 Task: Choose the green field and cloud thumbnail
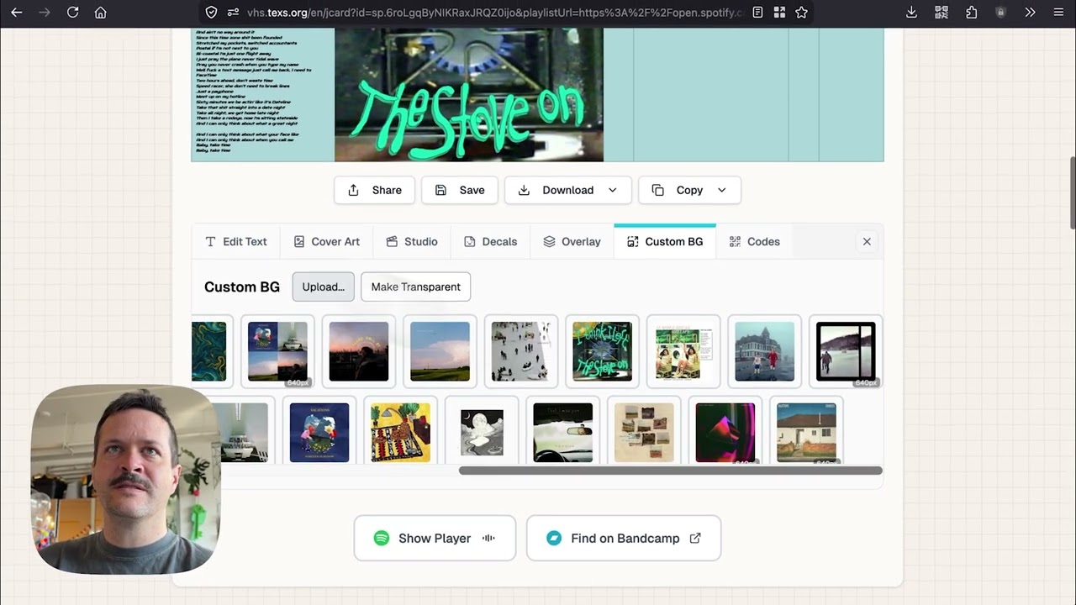[440, 351]
